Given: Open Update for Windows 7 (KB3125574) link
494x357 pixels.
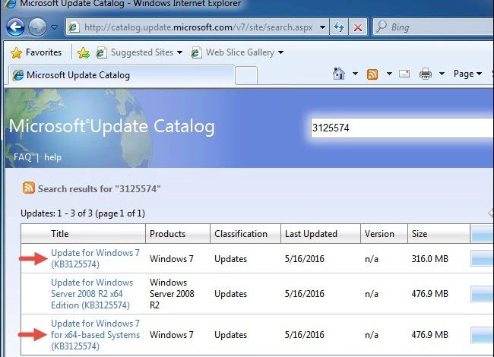Looking at the screenshot, I should (x=95, y=258).
